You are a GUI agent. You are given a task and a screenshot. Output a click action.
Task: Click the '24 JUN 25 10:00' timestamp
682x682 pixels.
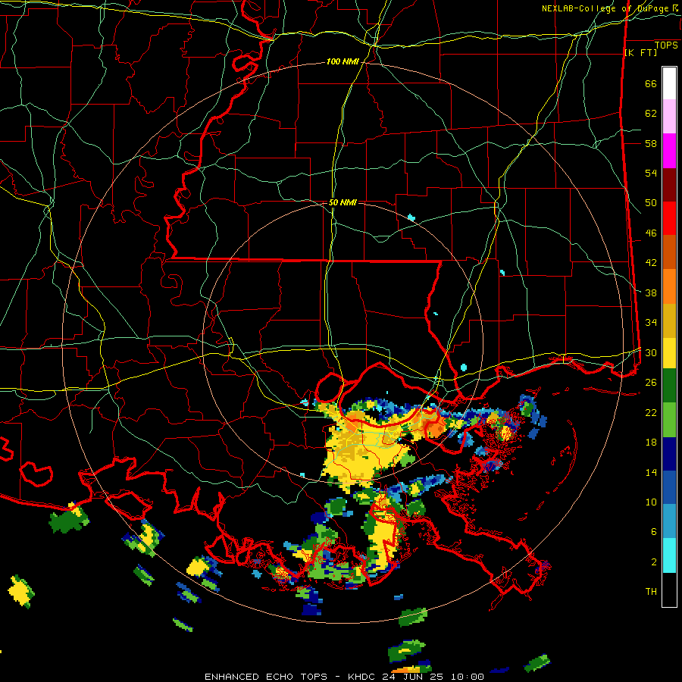(x=433, y=677)
